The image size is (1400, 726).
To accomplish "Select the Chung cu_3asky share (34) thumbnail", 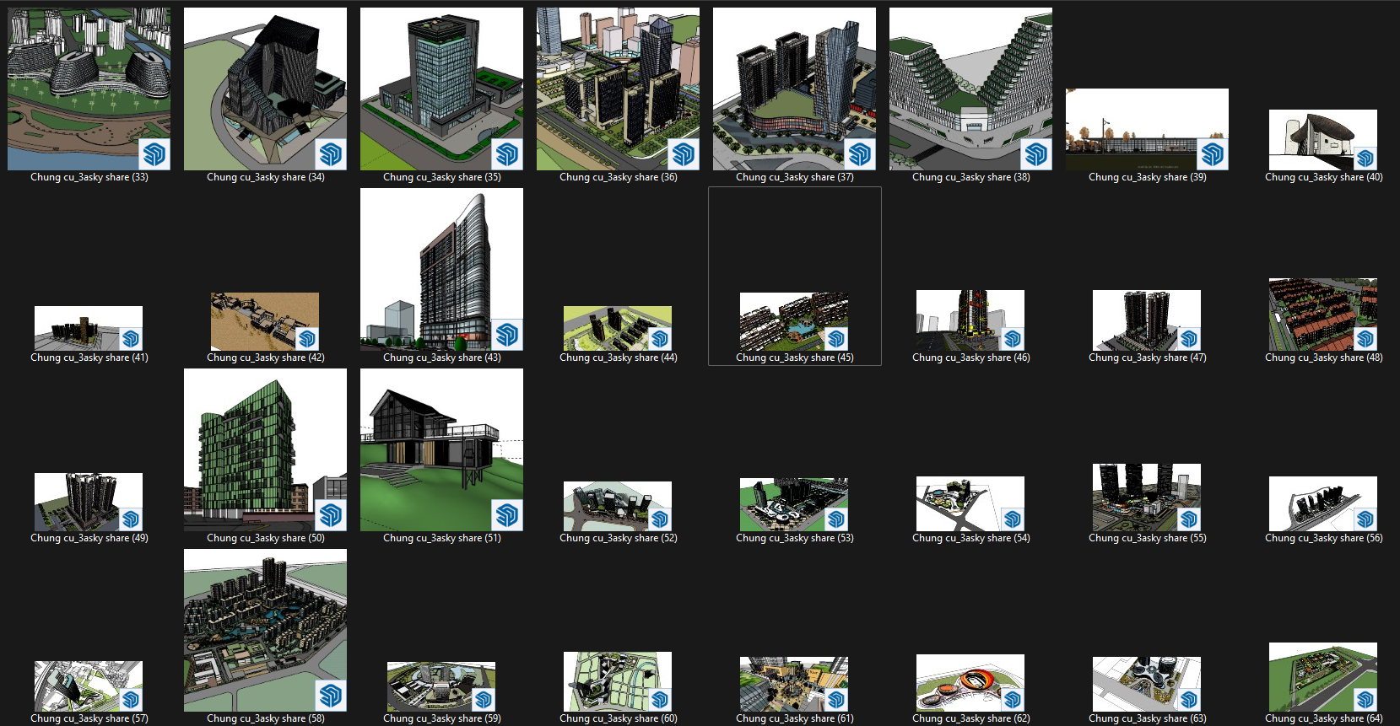I will click(x=265, y=89).
